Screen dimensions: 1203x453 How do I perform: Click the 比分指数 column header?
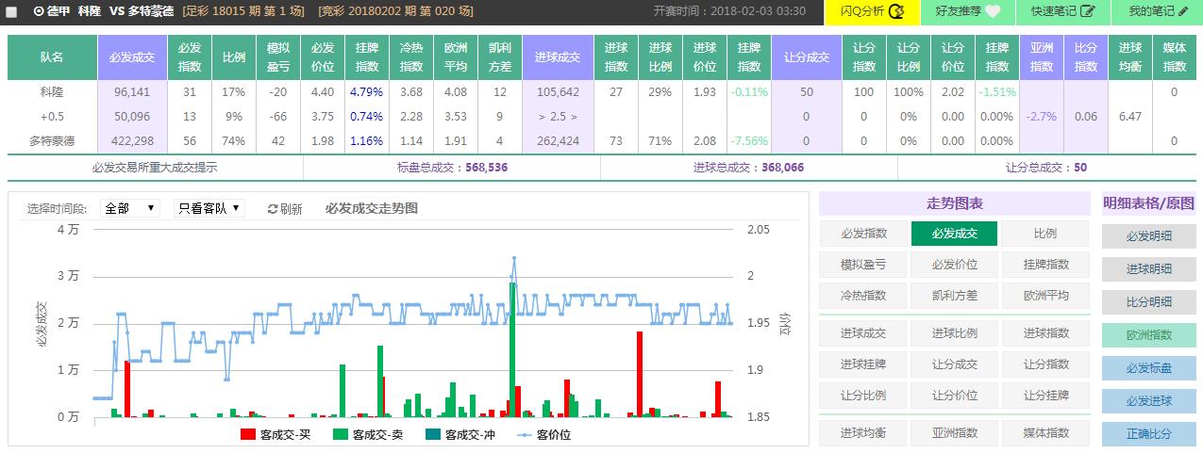click(1086, 57)
